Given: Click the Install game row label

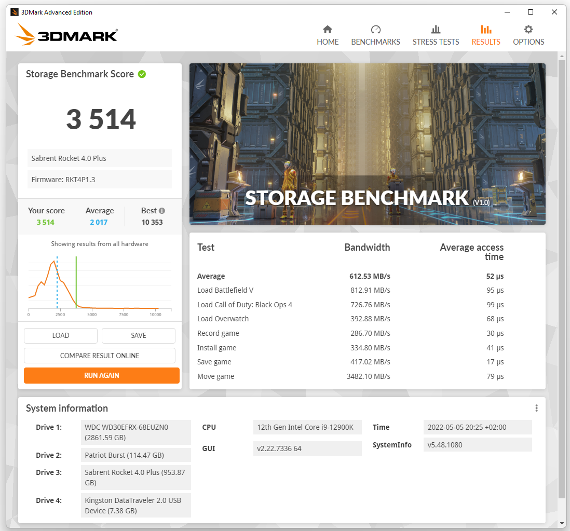Looking at the screenshot, I should (216, 348).
